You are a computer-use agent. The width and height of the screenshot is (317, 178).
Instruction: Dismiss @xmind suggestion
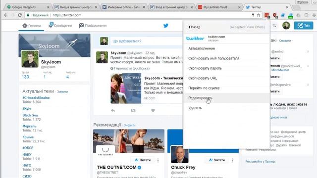point(308,51)
